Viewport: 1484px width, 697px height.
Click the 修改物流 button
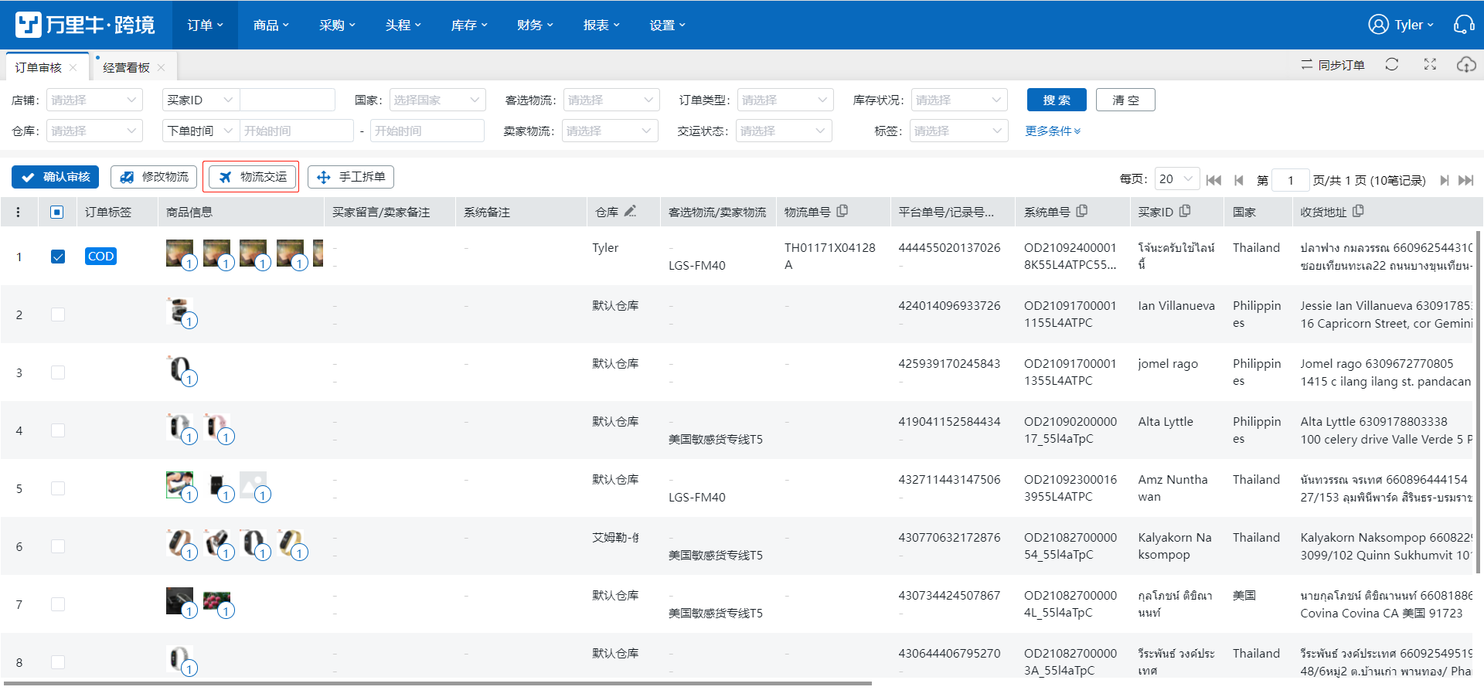click(x=154, y=177)
